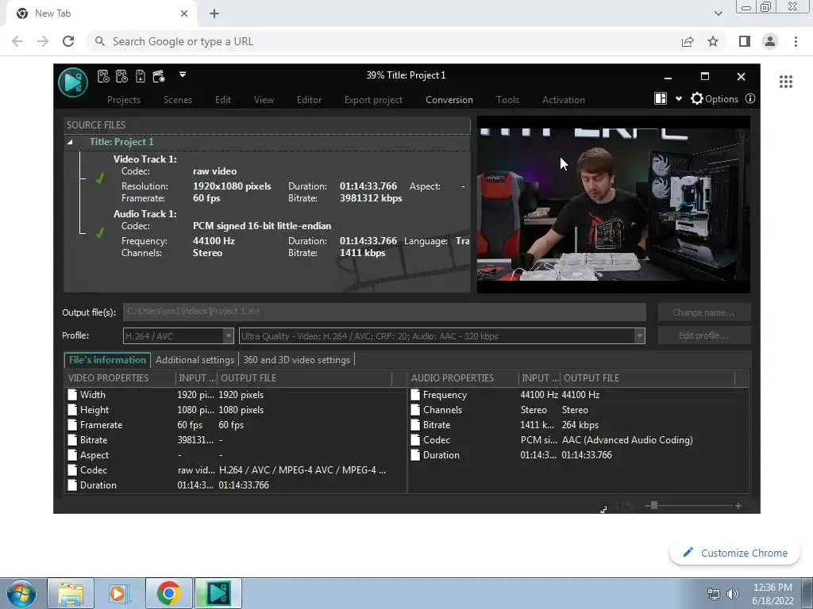Viewport: 813px width, 609px height.
Task: Click the info about icon
Action: coord(749,98)
